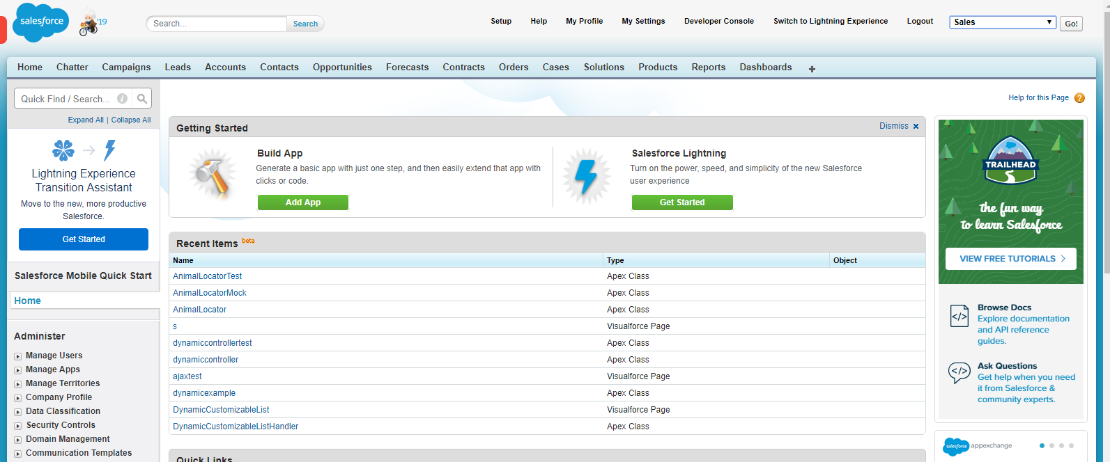
Task: Click the magnifier icon in Quick Find
Action: (142, 99)
